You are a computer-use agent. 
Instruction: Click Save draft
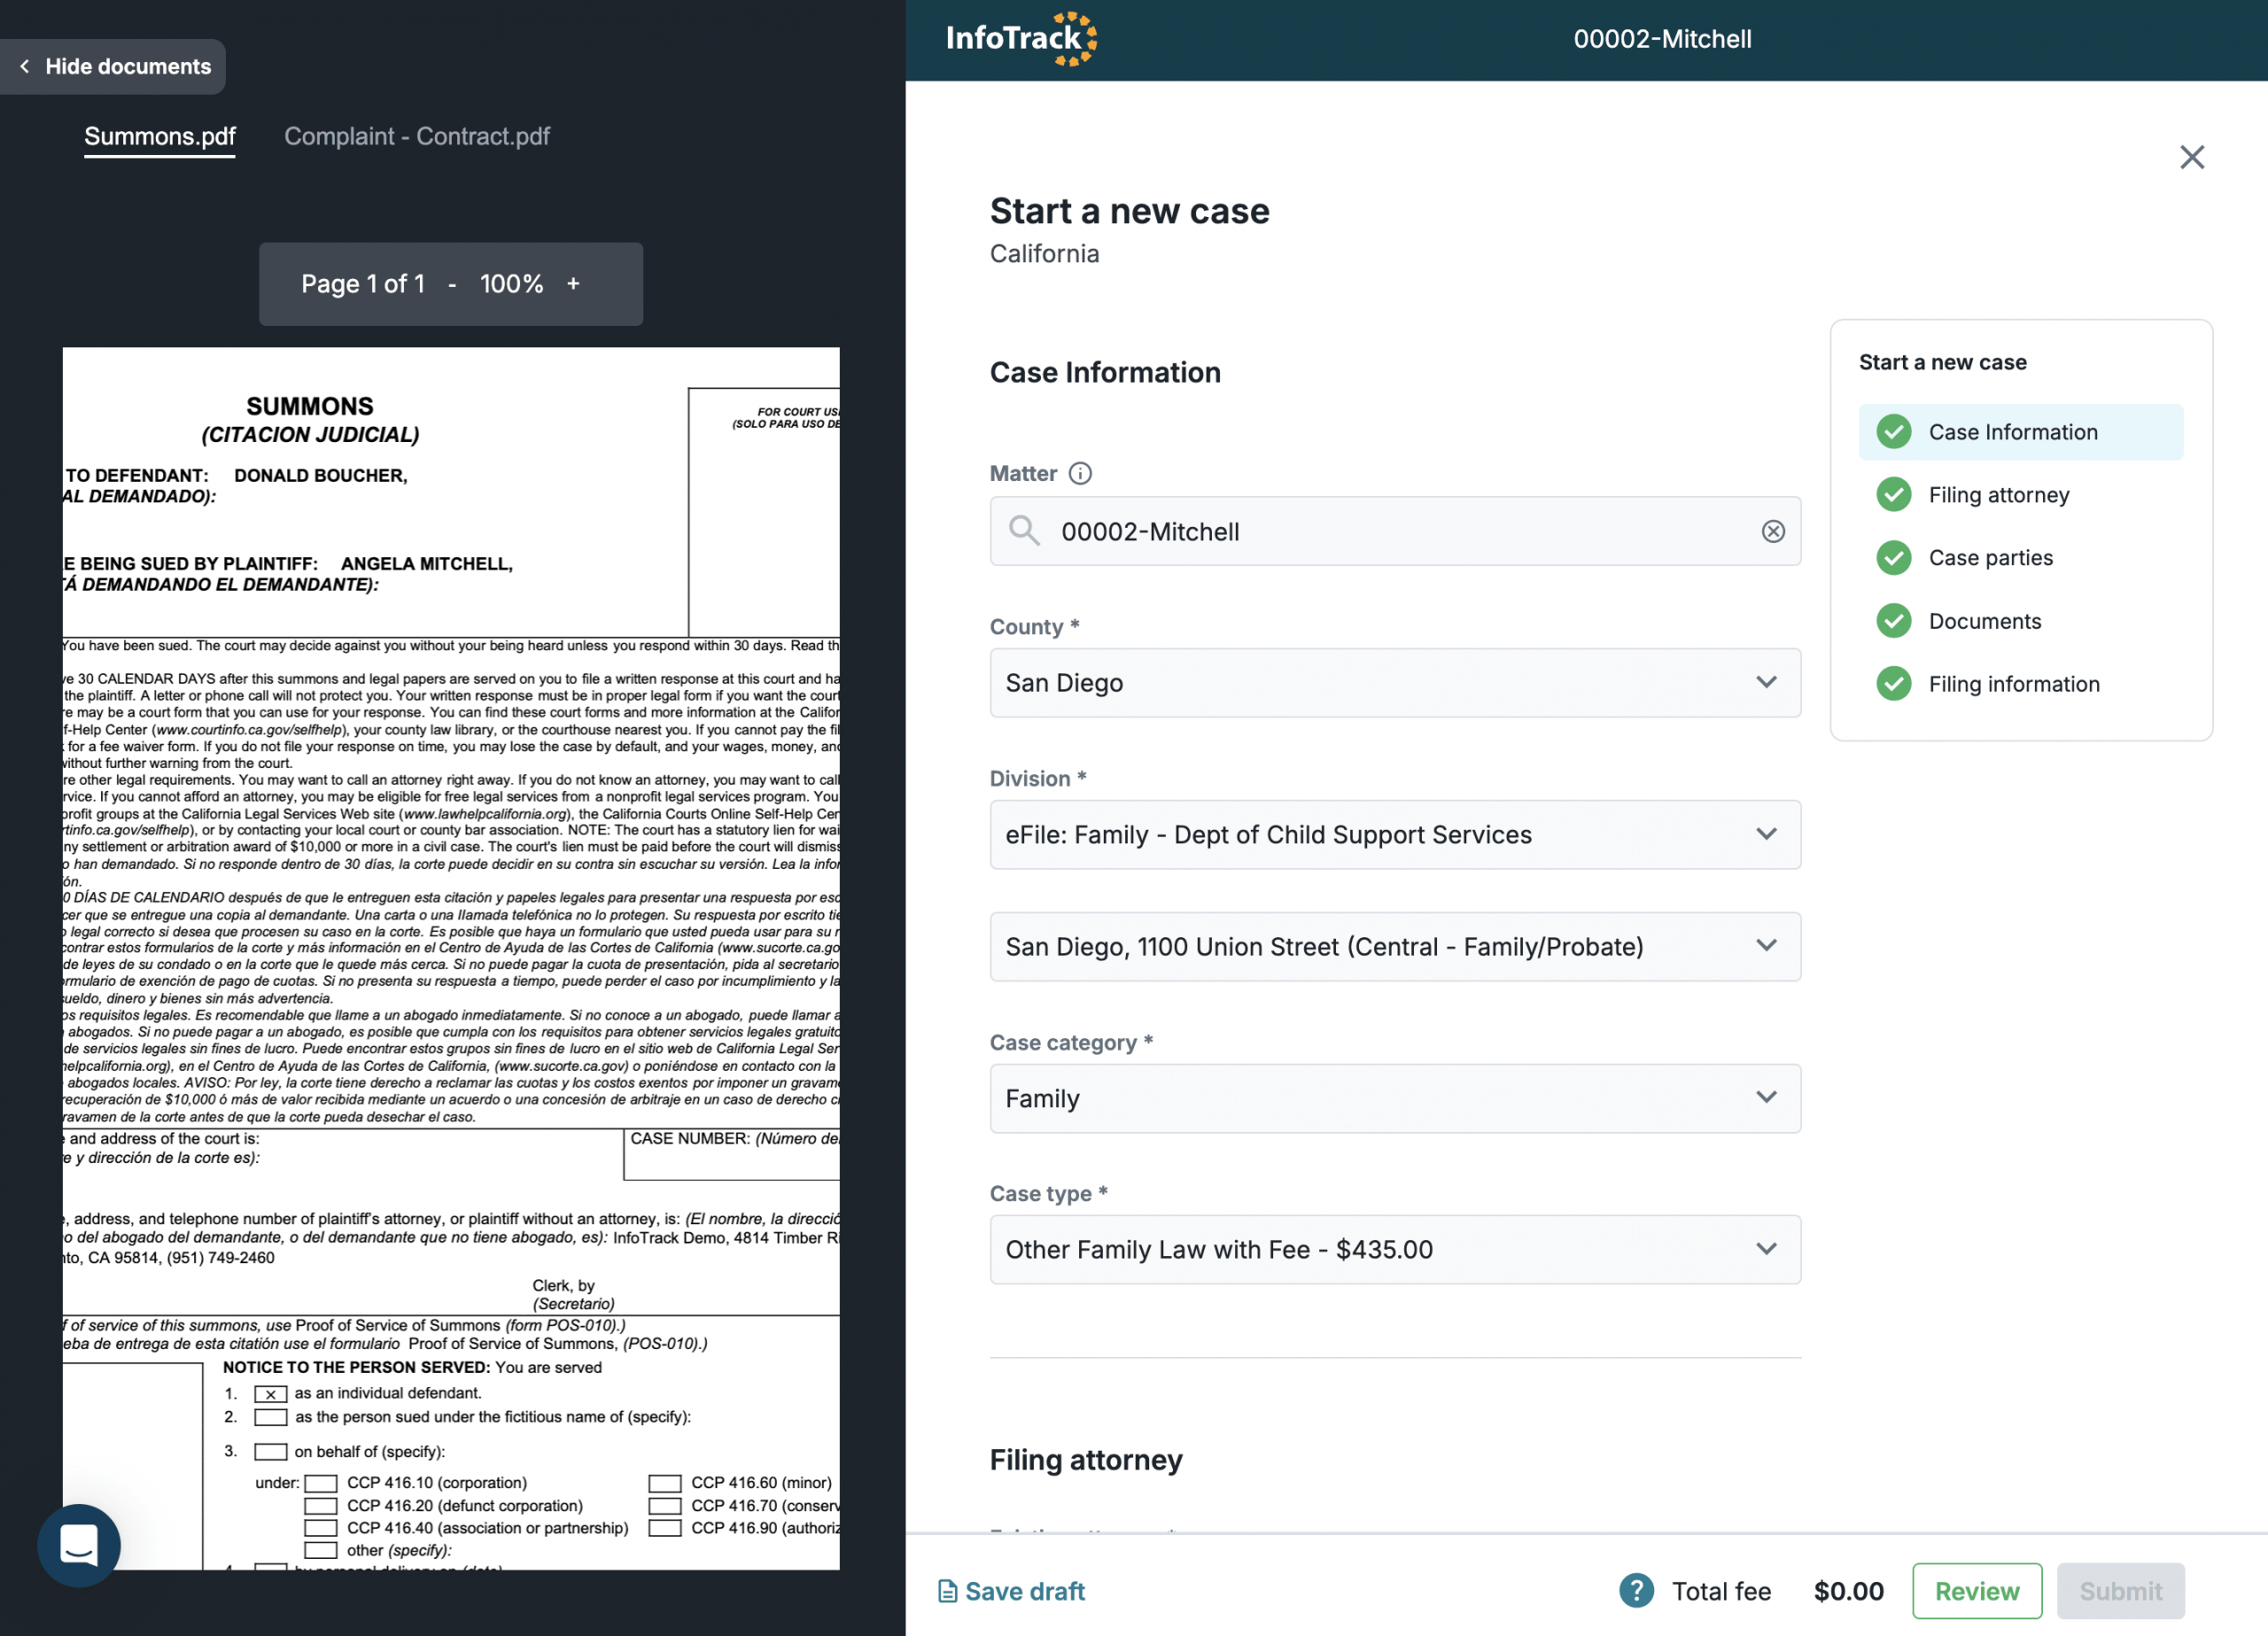pos(1011,1591)
